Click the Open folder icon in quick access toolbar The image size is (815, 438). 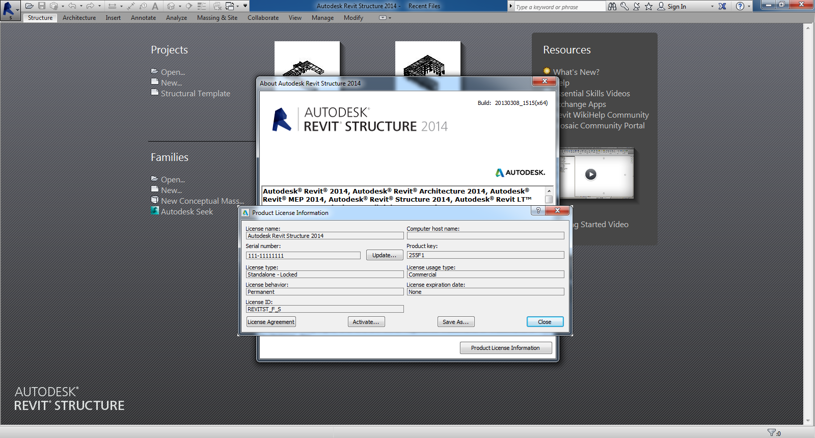30,6
